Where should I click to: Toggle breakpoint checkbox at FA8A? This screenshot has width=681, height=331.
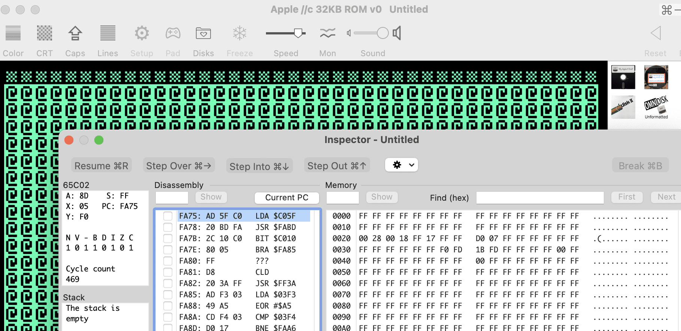click(x=168, y=317)
